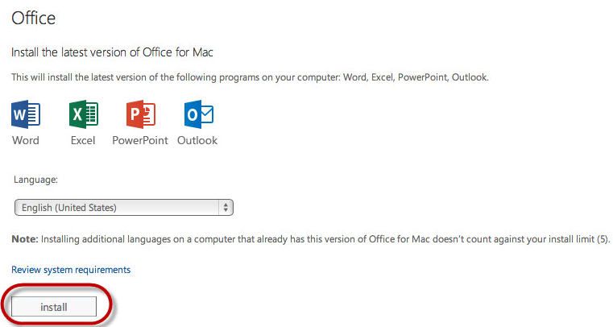Click the "Install the latest version of Office for Mac" subtitle

coord(112,52)
